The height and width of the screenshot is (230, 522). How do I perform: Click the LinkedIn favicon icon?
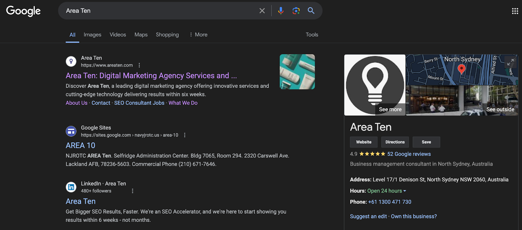click(71, 187)
